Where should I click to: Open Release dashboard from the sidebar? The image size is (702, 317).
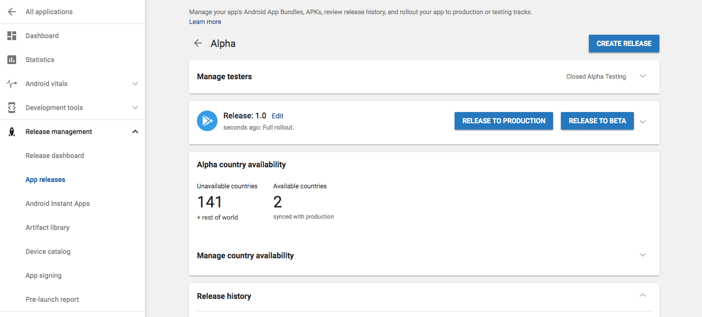tap(54, 156)
